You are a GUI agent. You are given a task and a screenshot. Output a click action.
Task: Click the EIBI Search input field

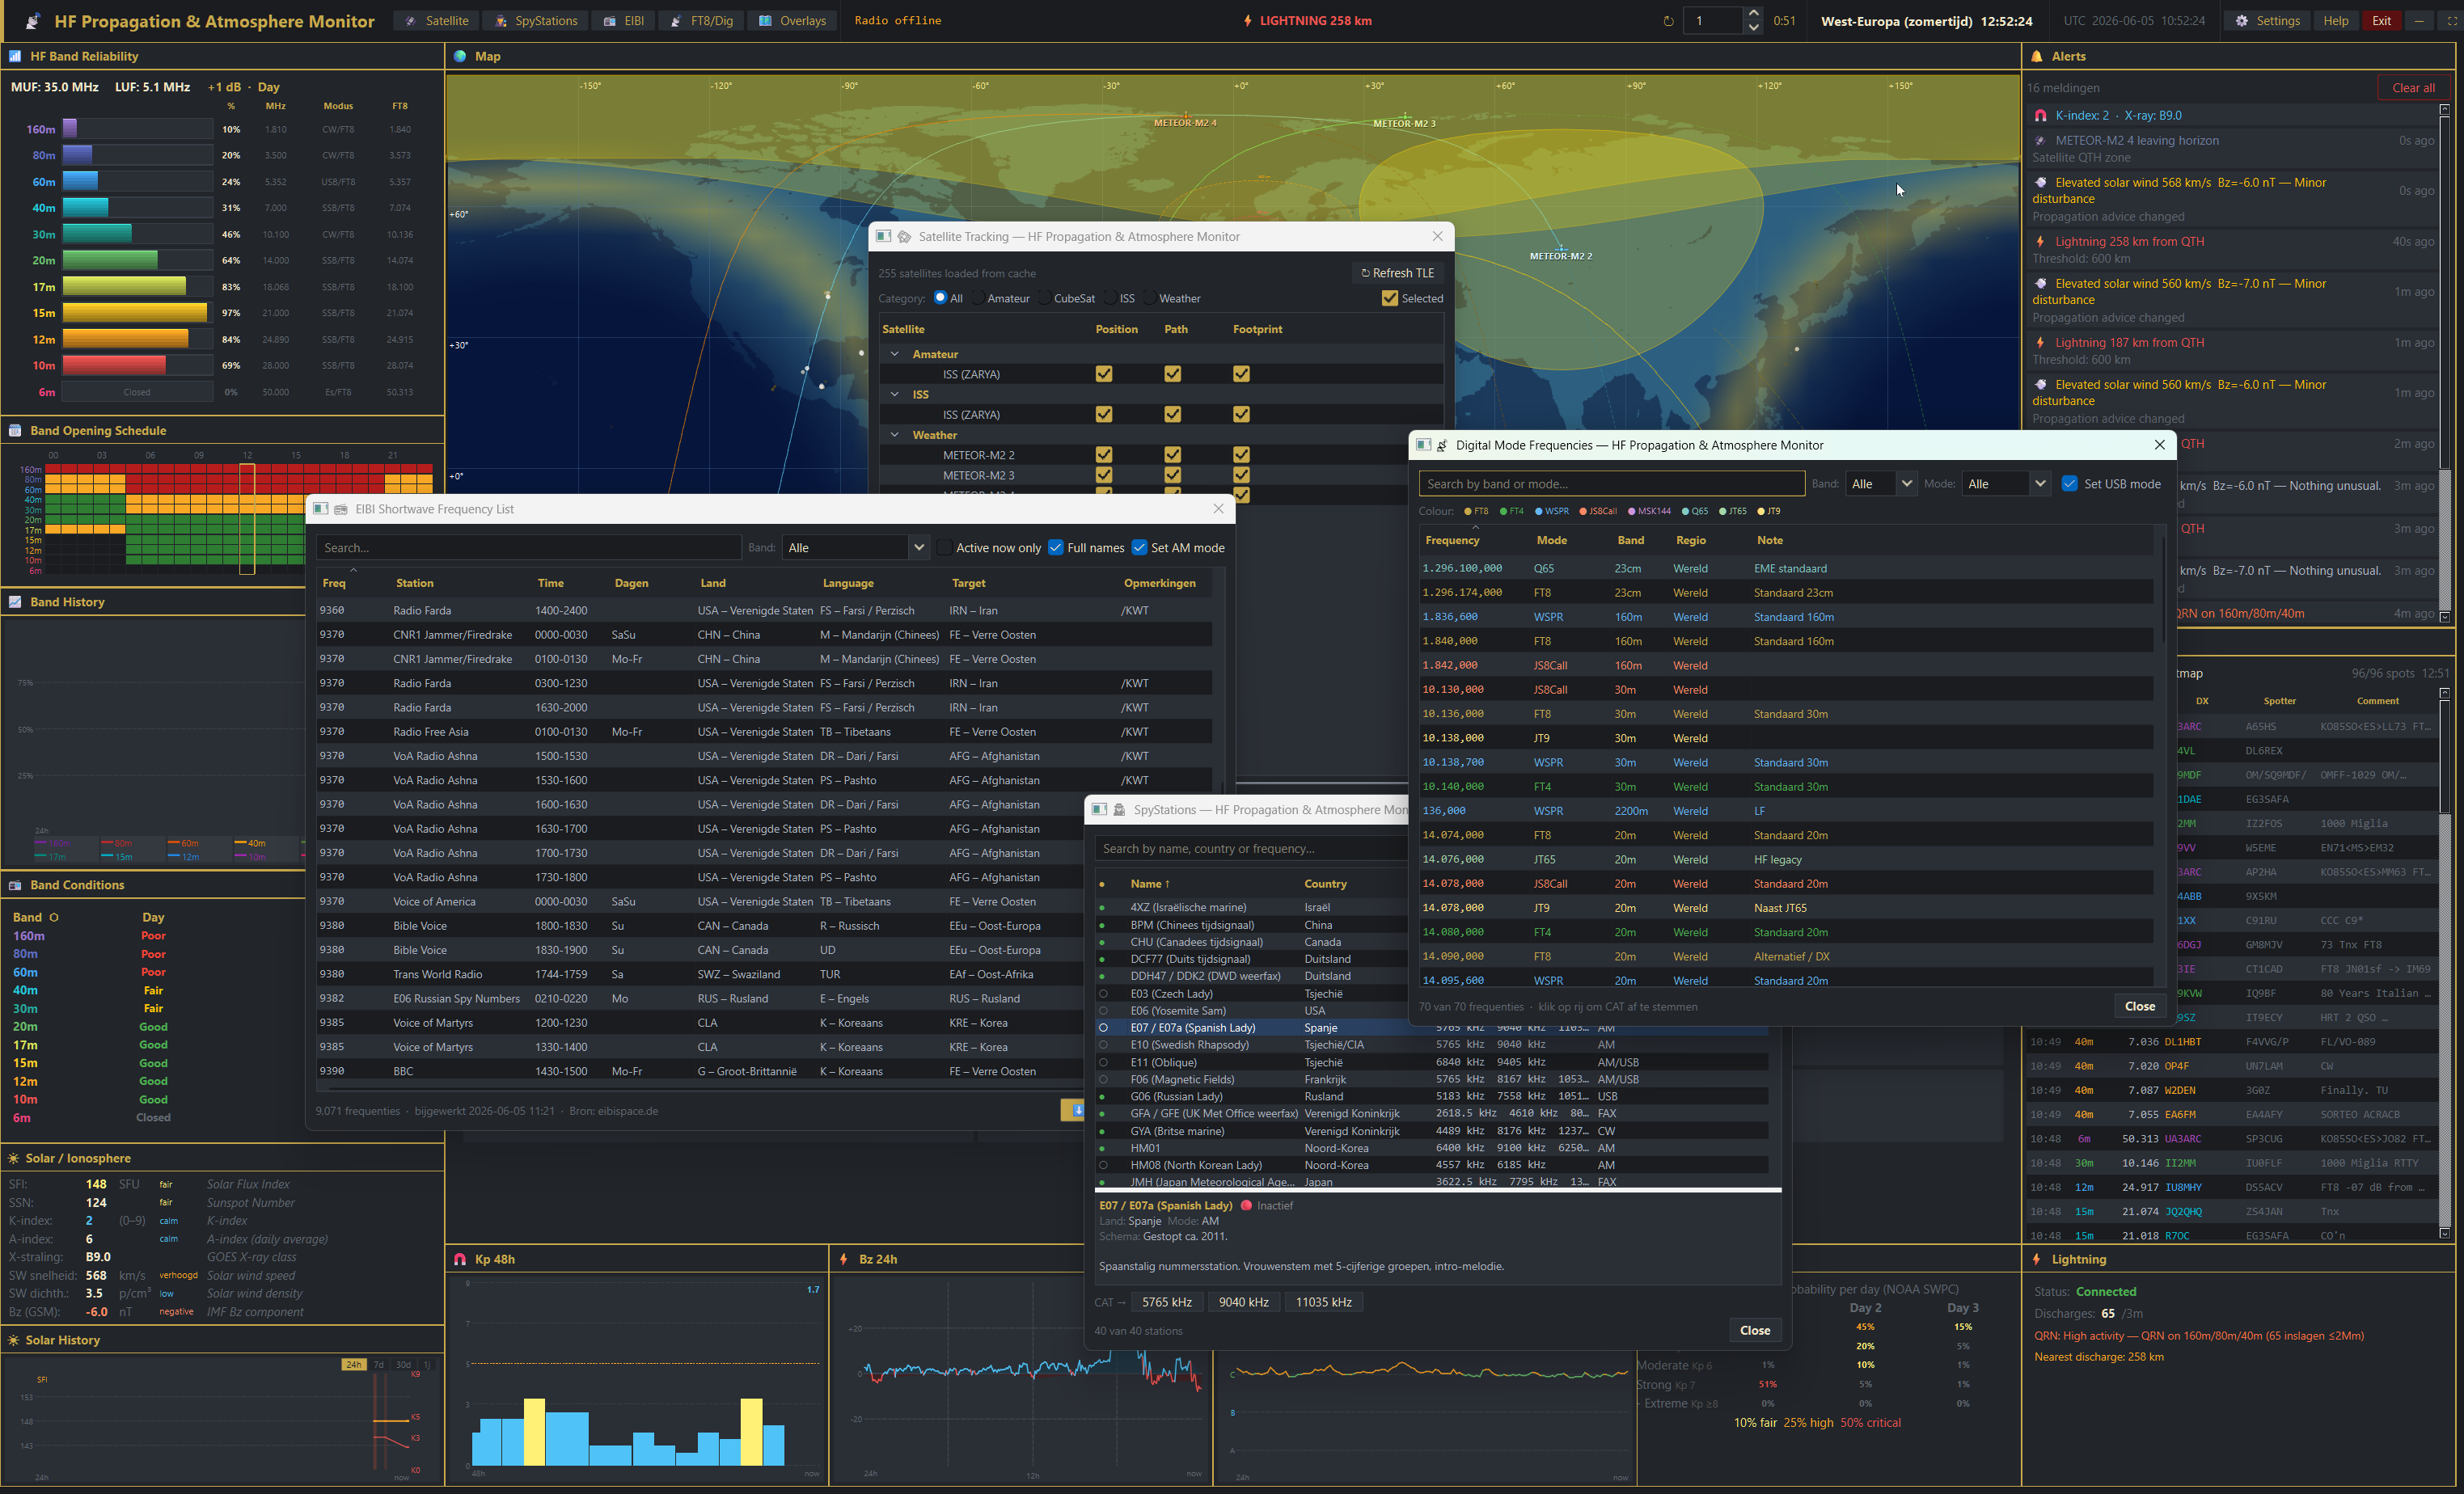pos(529,547)
